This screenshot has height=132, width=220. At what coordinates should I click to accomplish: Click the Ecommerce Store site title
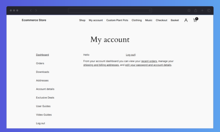[x=34, y=20]
